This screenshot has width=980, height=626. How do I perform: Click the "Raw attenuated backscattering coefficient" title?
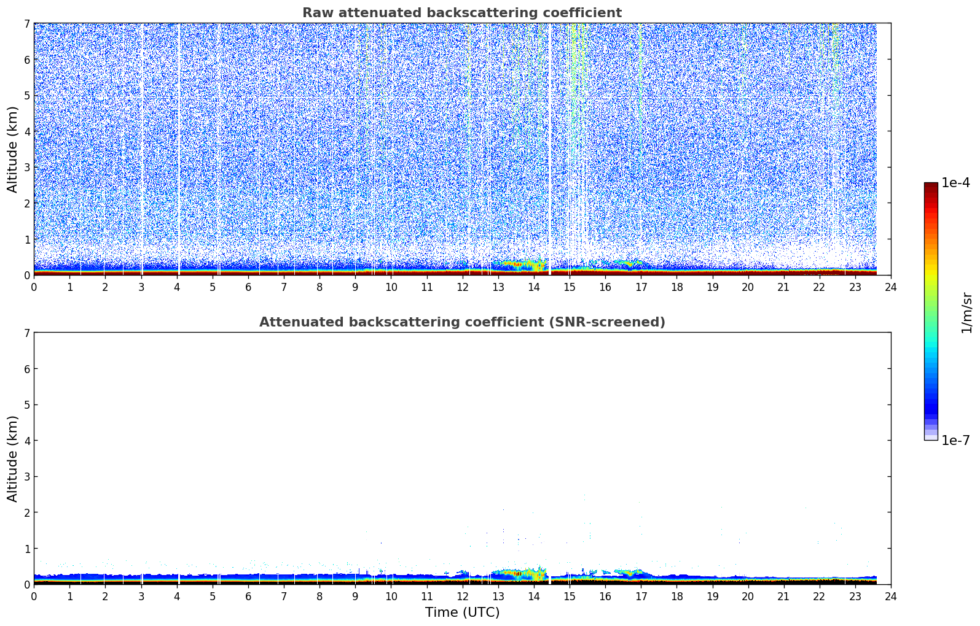(x=461, y=13)
